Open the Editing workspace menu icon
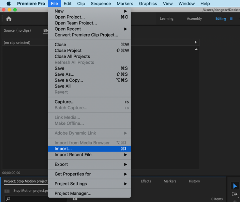This screenshot has width=240, height=202. pos(231,19)
